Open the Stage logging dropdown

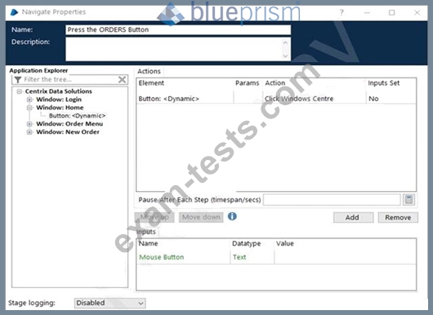[110, 303]
